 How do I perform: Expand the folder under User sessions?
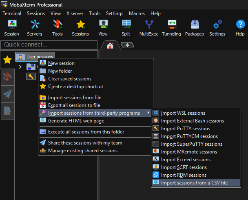pos(20,67)
